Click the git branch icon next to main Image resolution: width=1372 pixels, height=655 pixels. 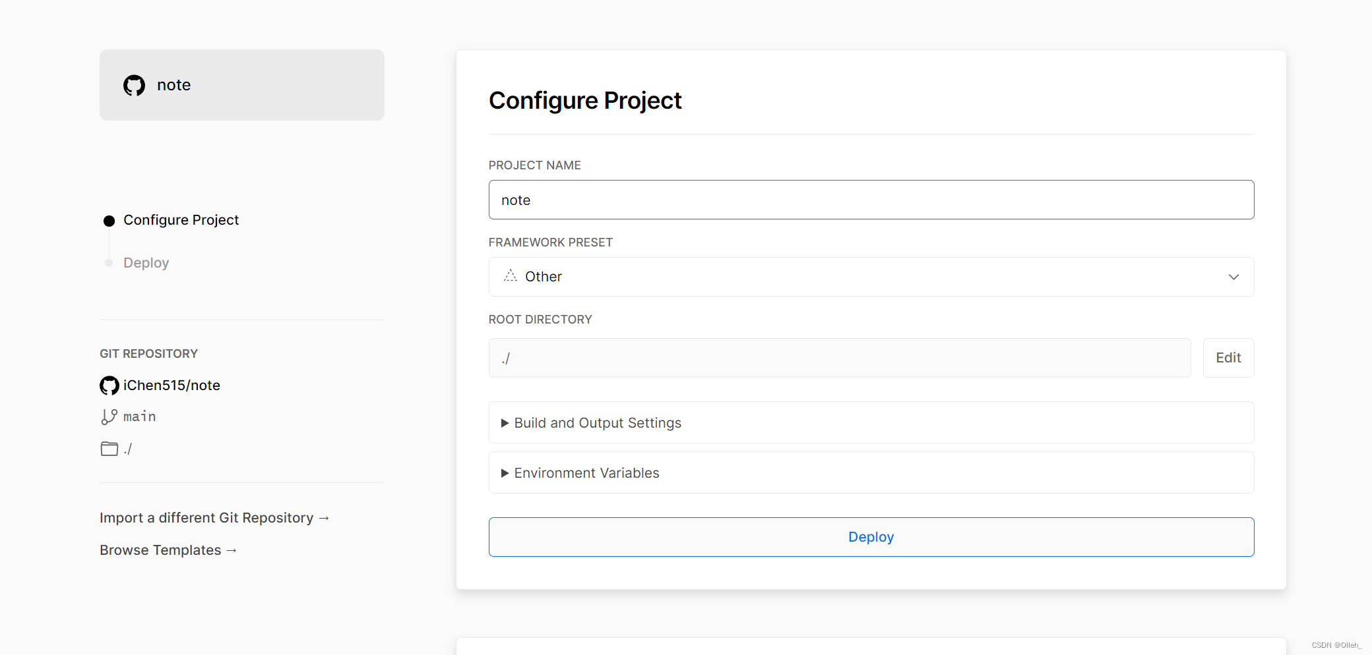109,416
